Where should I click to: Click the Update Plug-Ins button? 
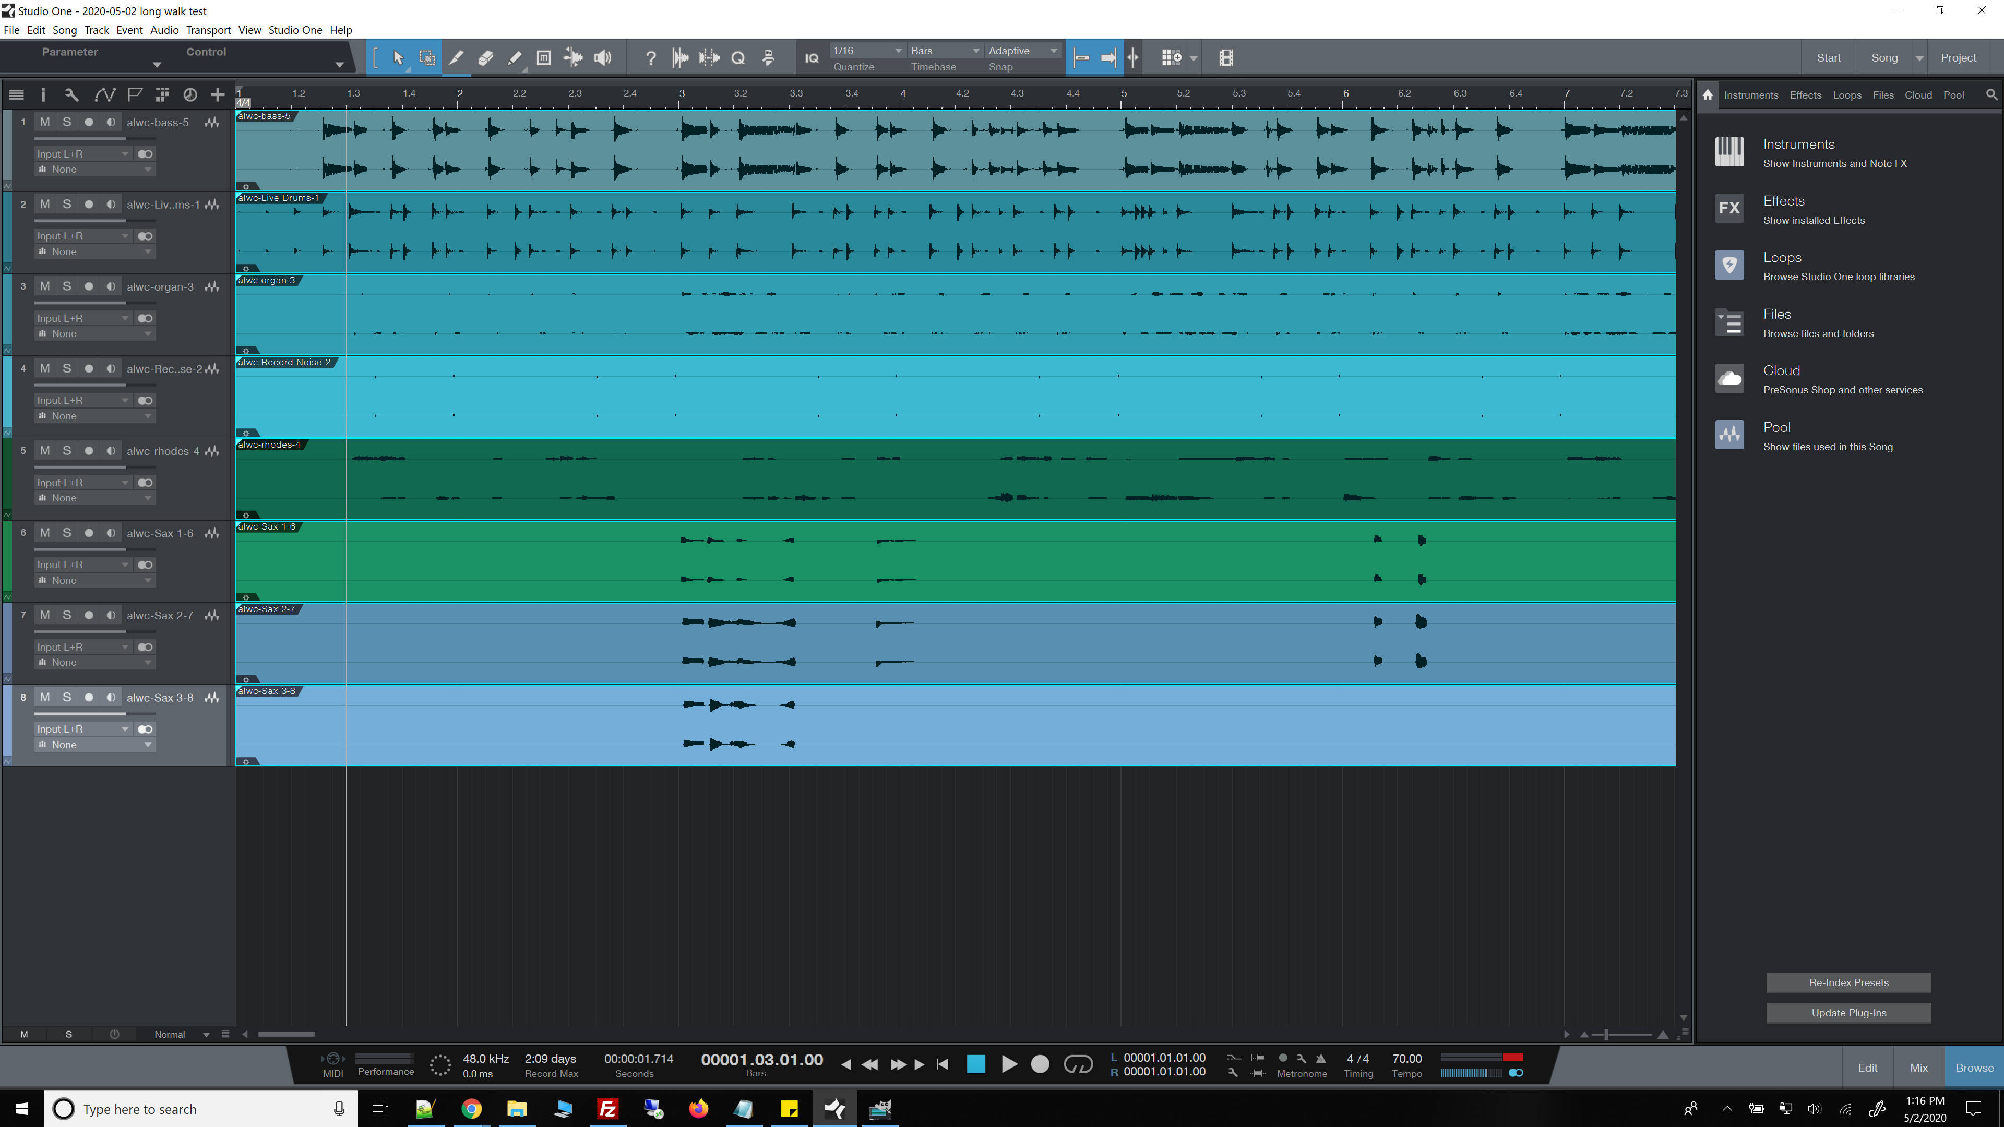(x=1847, y=1013)
